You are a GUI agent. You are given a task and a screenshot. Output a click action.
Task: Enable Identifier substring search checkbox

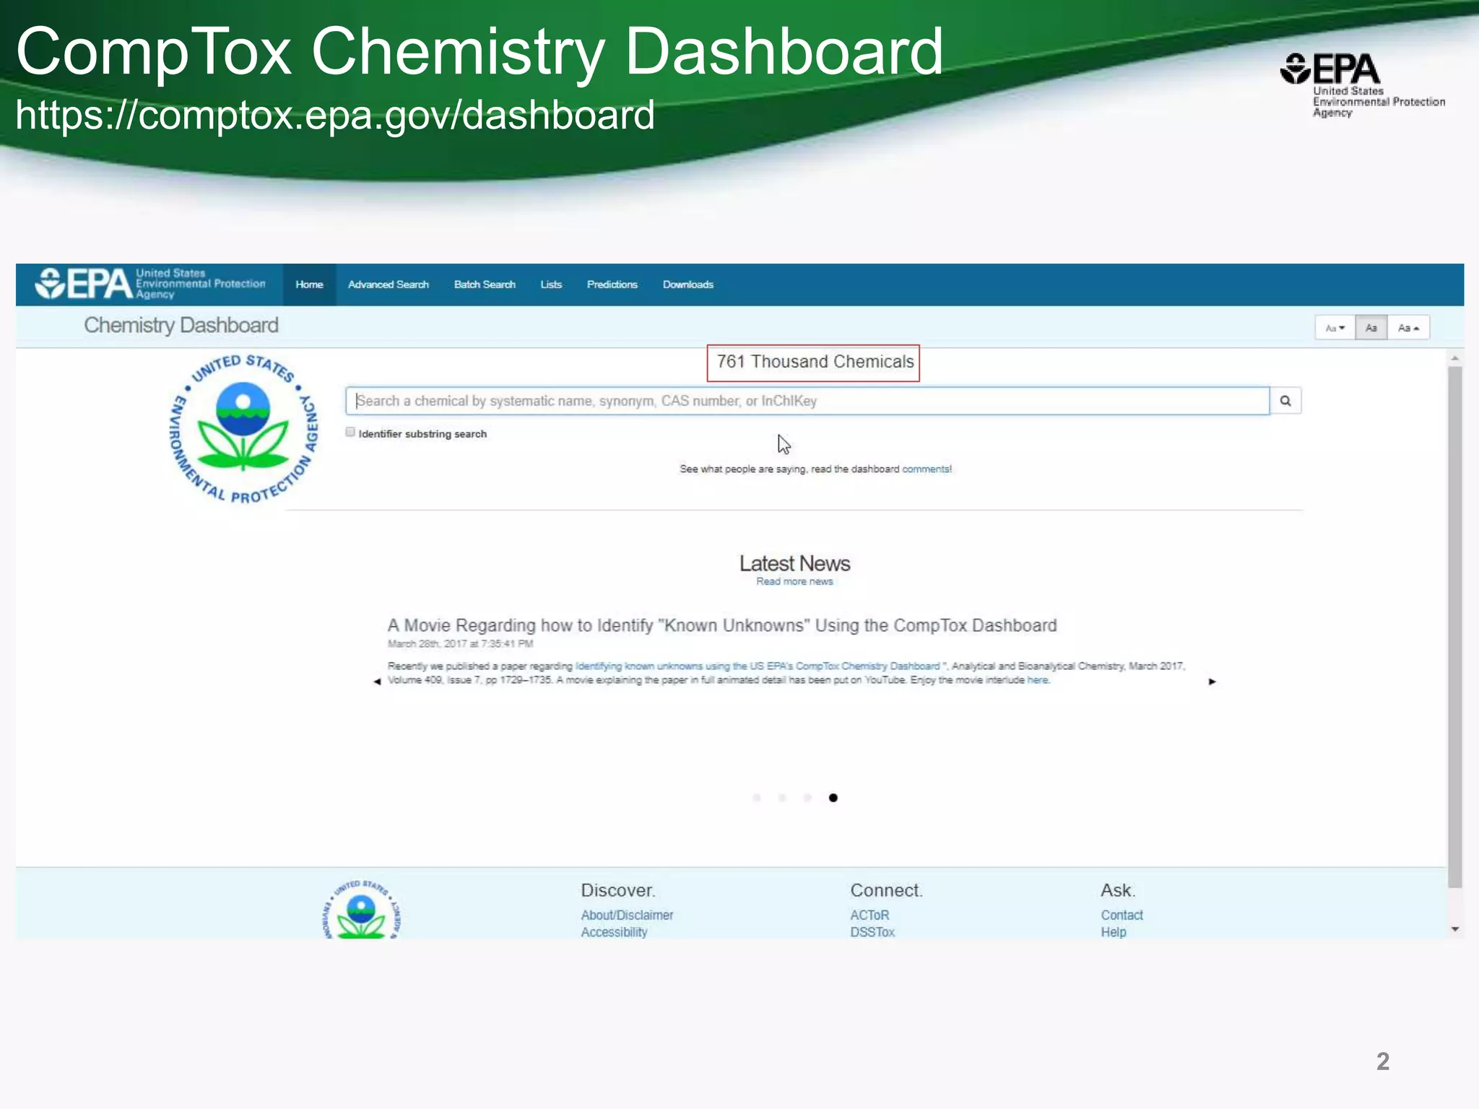[x=350, y=432]
